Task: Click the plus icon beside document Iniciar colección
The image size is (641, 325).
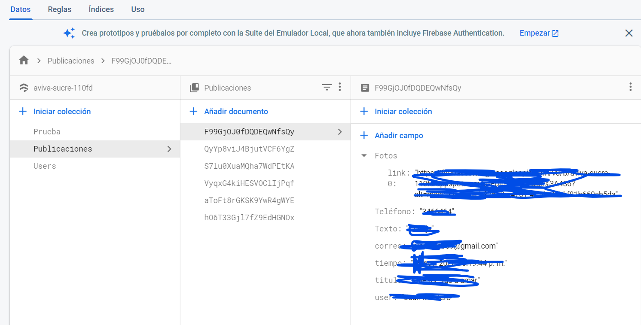Action: point(364,111)
